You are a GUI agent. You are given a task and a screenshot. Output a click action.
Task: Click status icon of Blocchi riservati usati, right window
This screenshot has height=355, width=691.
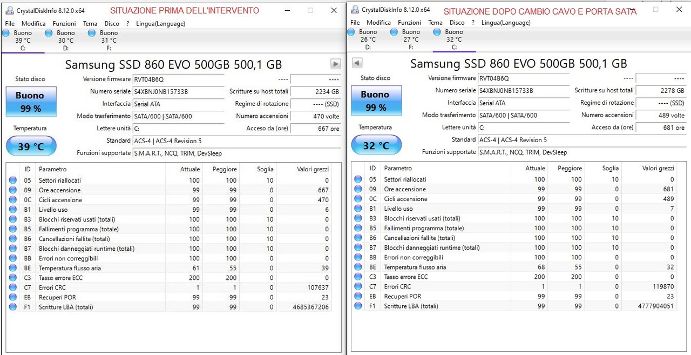tap(358, 218)
